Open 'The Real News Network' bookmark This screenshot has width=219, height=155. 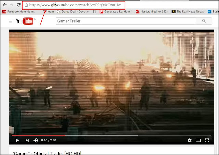pyautogui.click(x=188, y=12)
